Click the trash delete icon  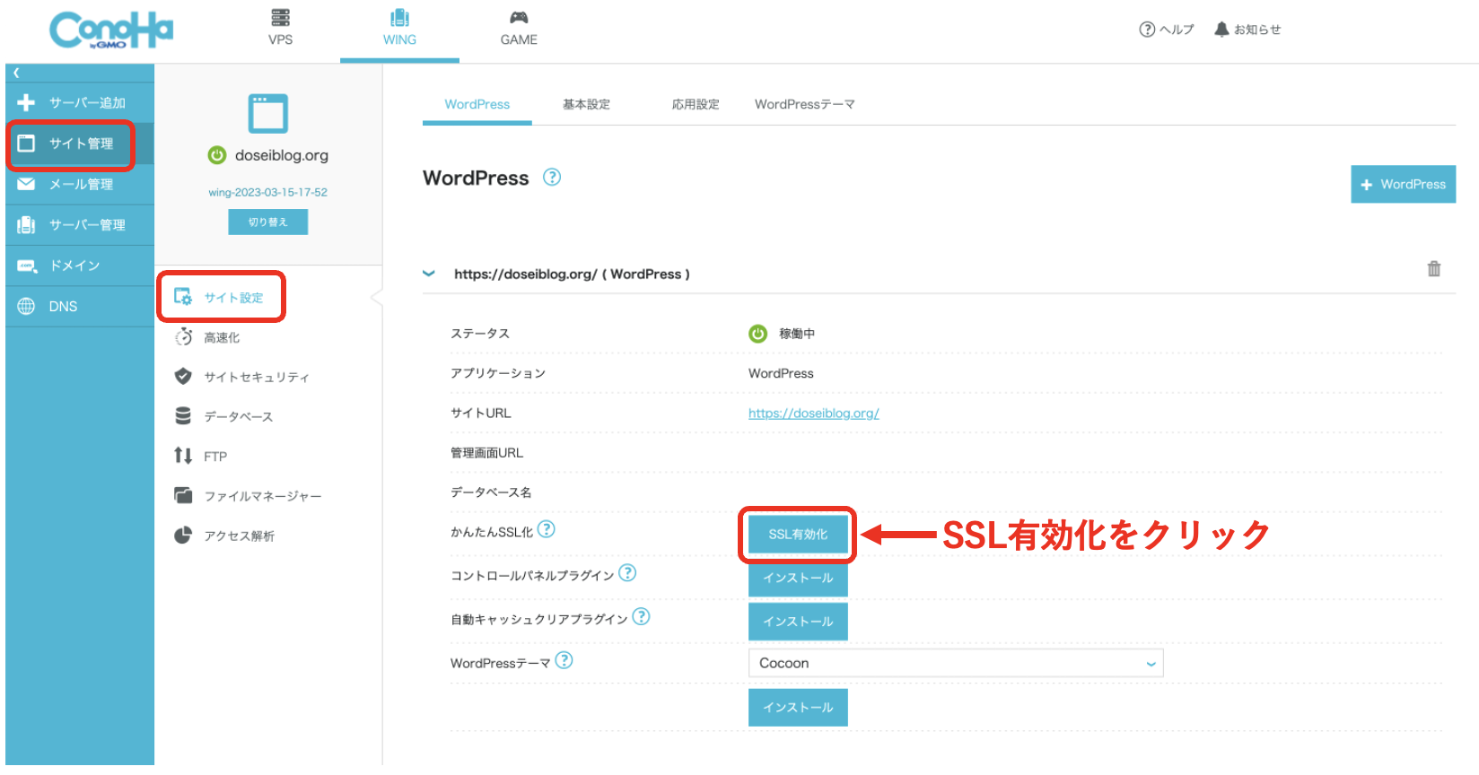pyautogui.click(x=1434, y=268)
